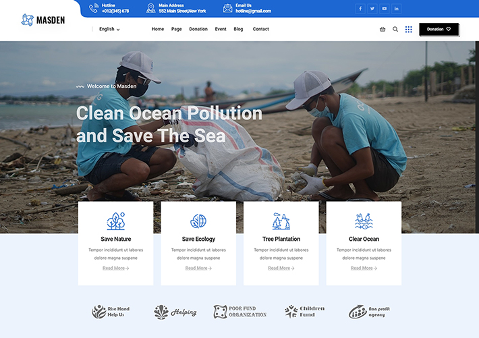Open the LinkedIn social icon
The image size is (479, 338).
(x=396, y=9)
